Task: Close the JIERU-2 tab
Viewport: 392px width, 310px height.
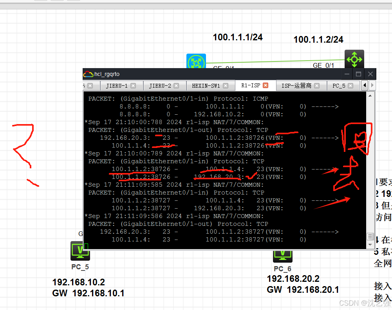Action: 177,86
